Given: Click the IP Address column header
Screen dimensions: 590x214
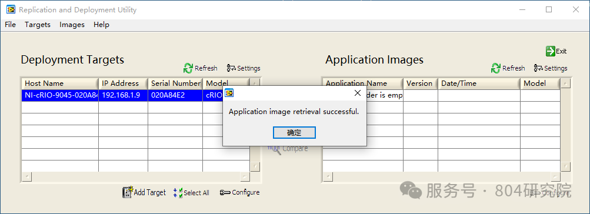Looking at the screenshot, I should 123,83.
